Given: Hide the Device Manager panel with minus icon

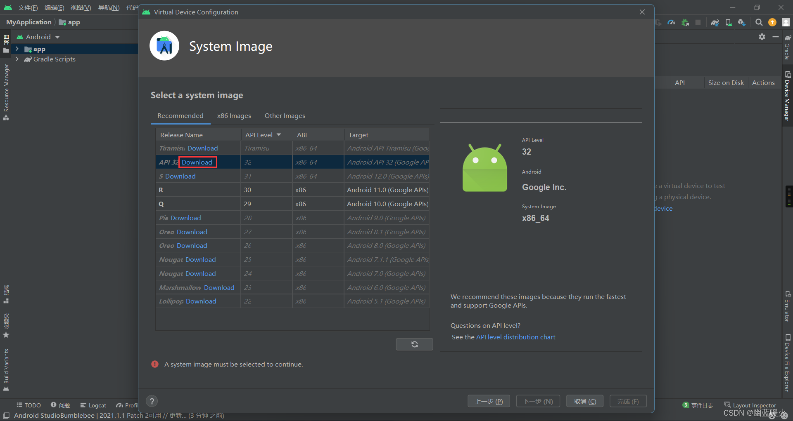Looking at the screenshot, I should coord(776,37).
